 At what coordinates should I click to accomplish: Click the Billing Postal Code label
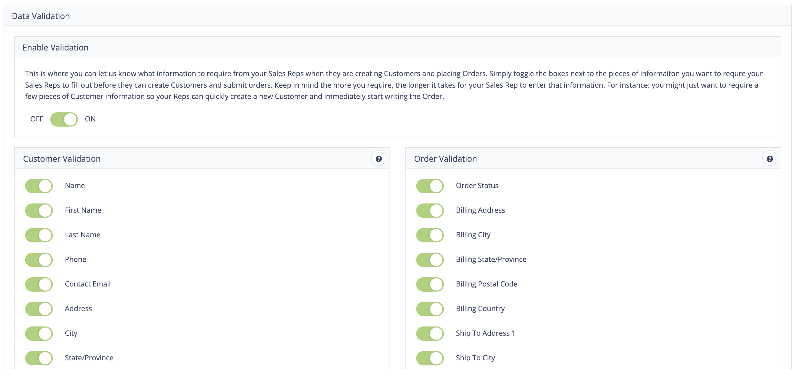point(486,284)
